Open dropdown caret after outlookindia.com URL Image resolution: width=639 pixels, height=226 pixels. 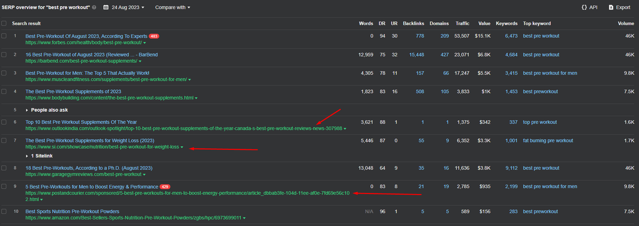point(345,129)
